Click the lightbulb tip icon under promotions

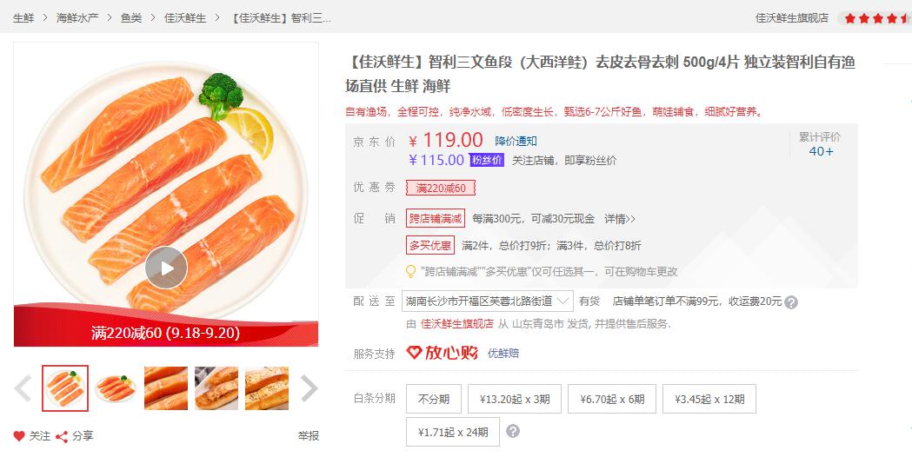pyautogui.click(x=411, y=271)
